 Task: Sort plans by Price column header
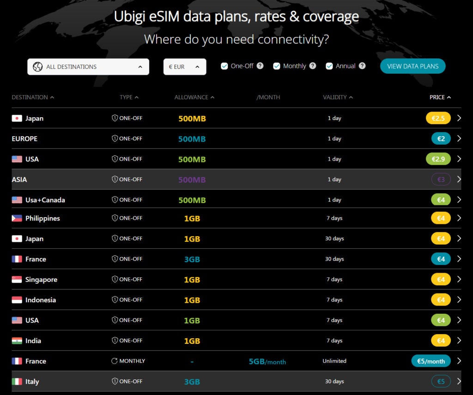[440, 97]
